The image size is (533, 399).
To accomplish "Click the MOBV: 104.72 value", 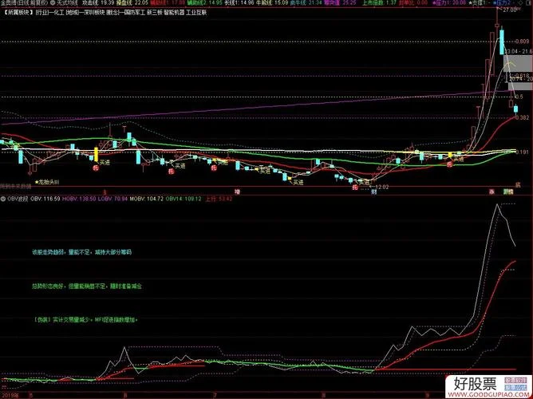I will pyautogui.click(x=147, y=199).
